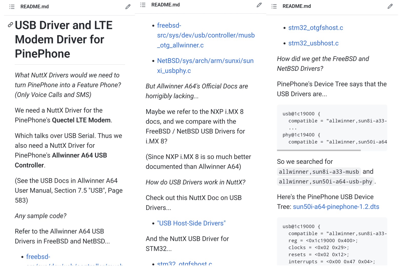The height and width of the screenshot is (268, 402).
Task: Click the allwinner,sun8i-a33-musb inline code
Action: [319, 172]
